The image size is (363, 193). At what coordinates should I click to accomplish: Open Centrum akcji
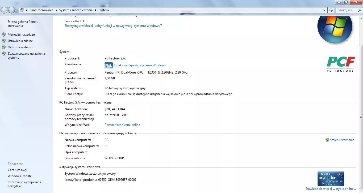pyautogui.click(x=18, y=170)
